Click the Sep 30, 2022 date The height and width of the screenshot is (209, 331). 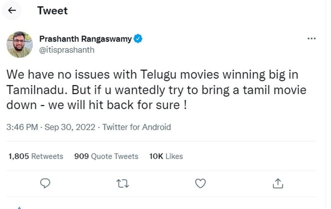coord(70,127)
